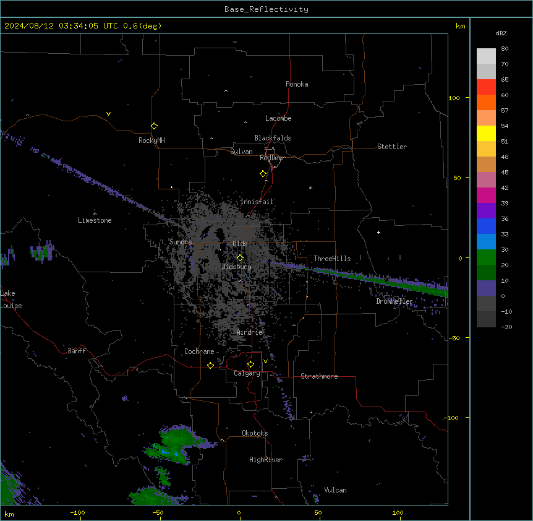The image size is (533, 521).
Task: Click the Lake Louise map label
Action: coord(11,299)
